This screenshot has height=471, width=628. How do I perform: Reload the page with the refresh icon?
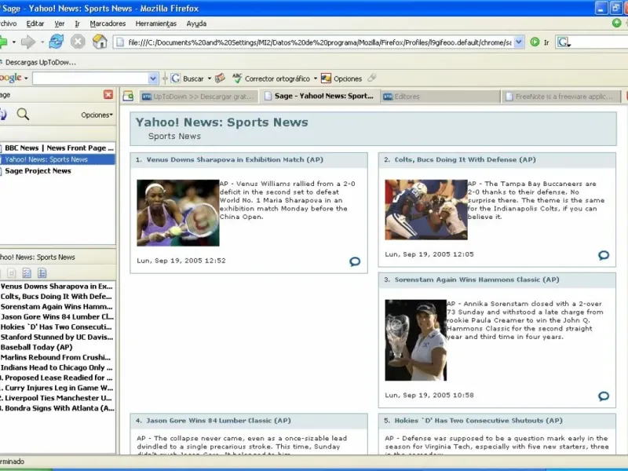pos(56,42)
